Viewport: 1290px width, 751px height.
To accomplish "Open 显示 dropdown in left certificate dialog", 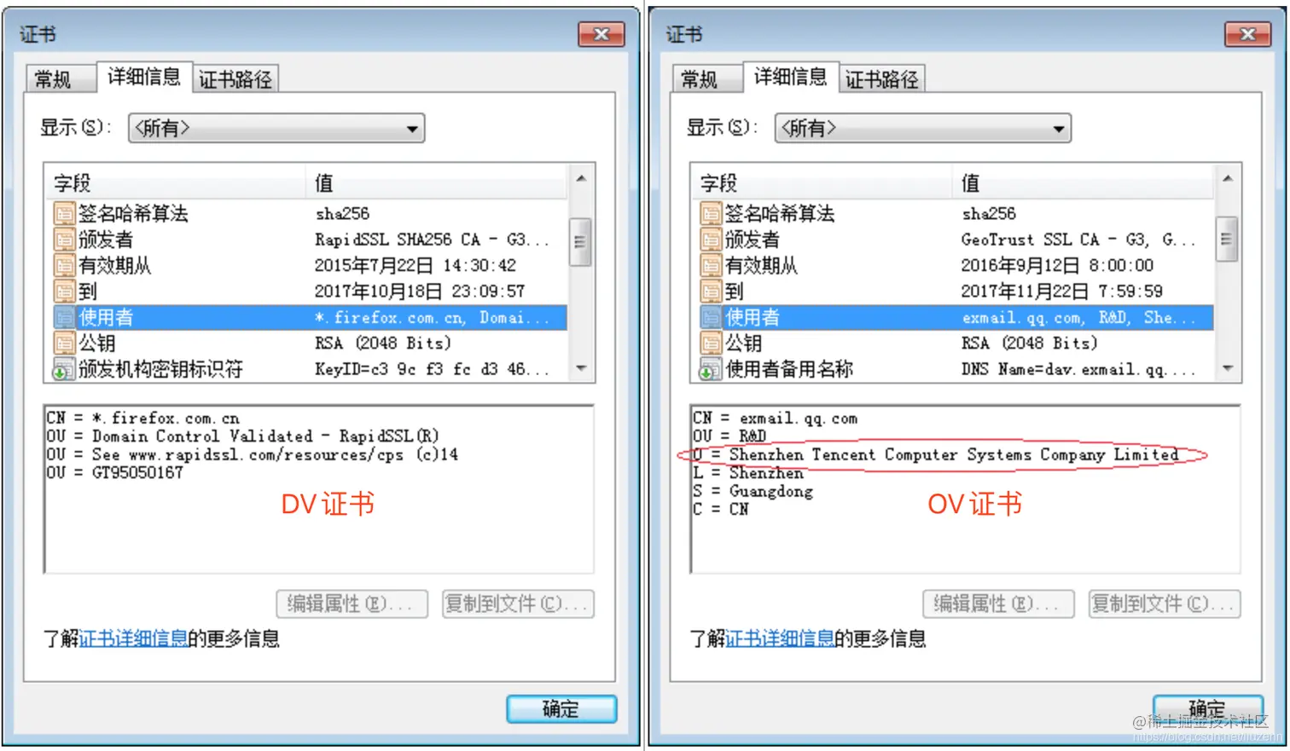I will point(276,129).
